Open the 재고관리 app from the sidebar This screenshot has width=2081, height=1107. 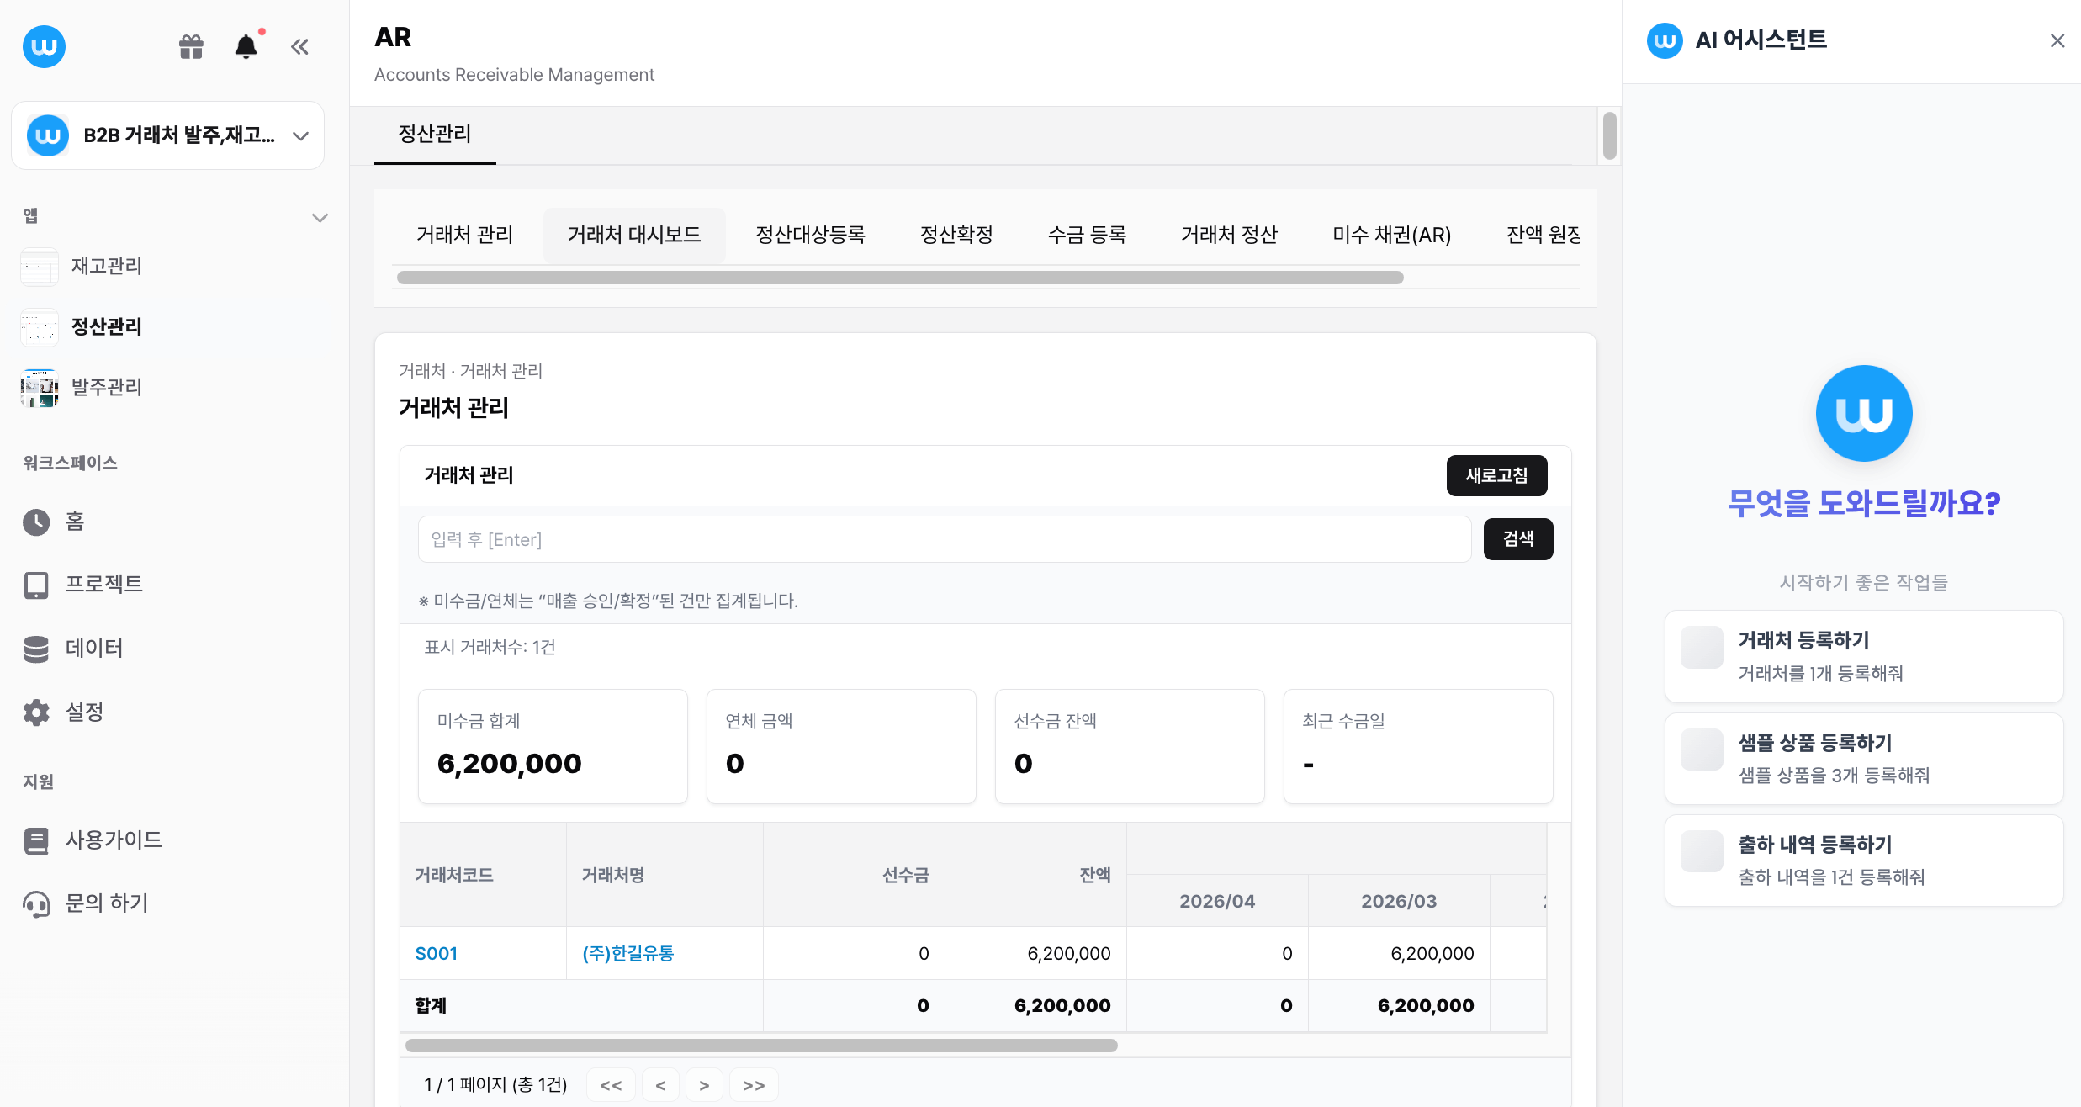click(x=104, y=266)
